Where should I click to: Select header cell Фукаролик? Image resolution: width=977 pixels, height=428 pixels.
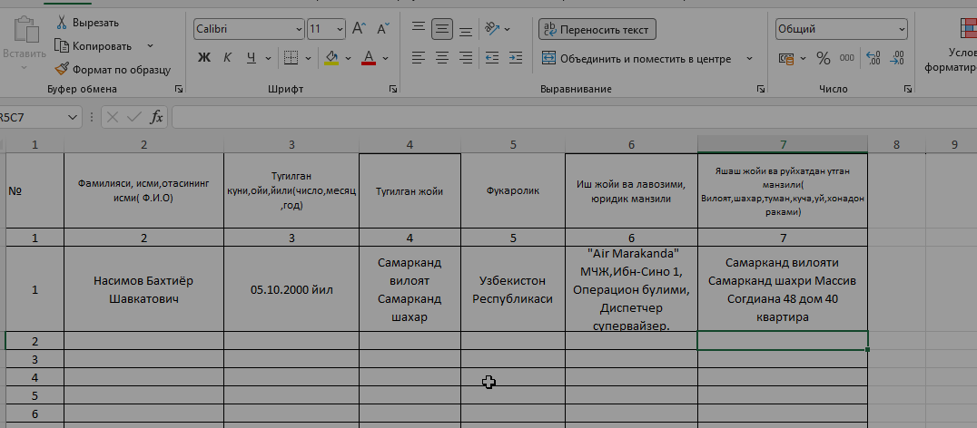[x=513, y=191]
